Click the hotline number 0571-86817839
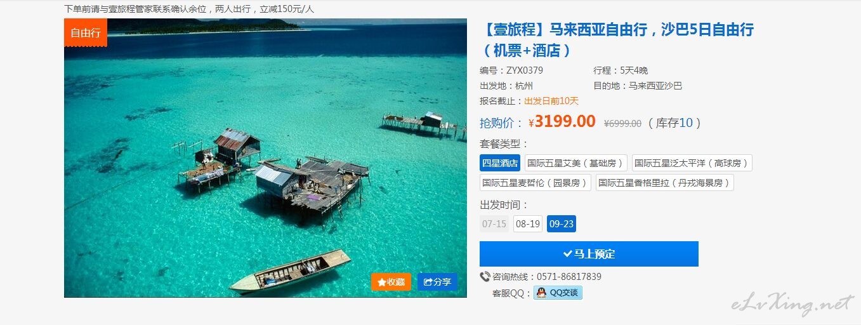 [x=569, y=277]
